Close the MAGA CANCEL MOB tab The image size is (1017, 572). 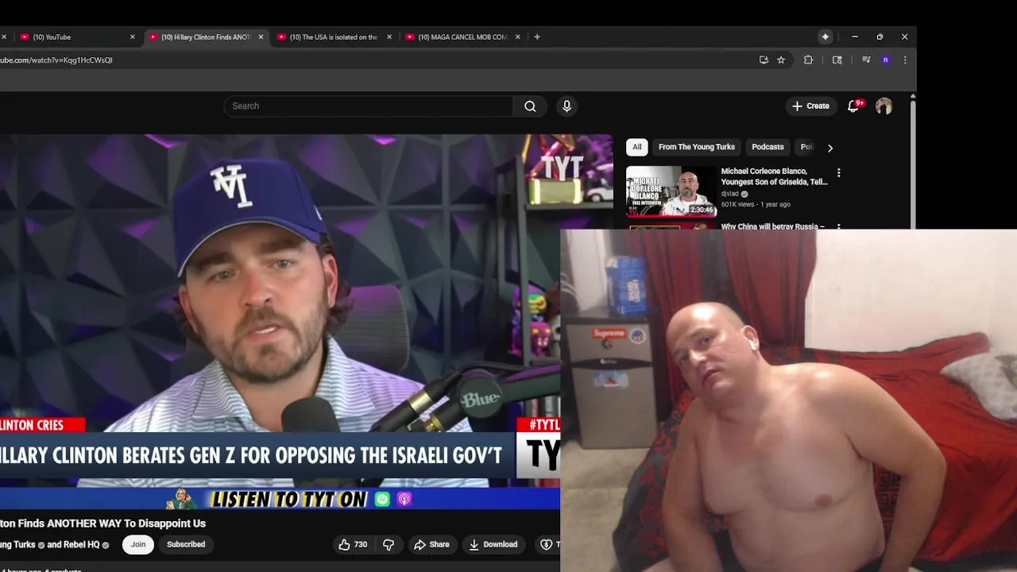pyautogui.click(x=517, y=37)
